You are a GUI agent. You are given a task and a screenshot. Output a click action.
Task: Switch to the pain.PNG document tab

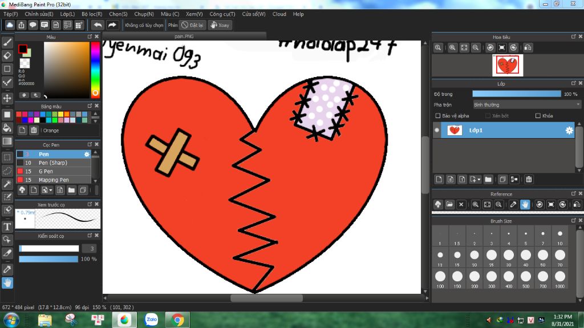pos(184,37)
